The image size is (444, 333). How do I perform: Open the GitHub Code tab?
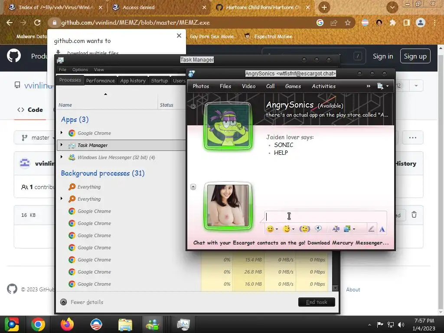(30, 110)
